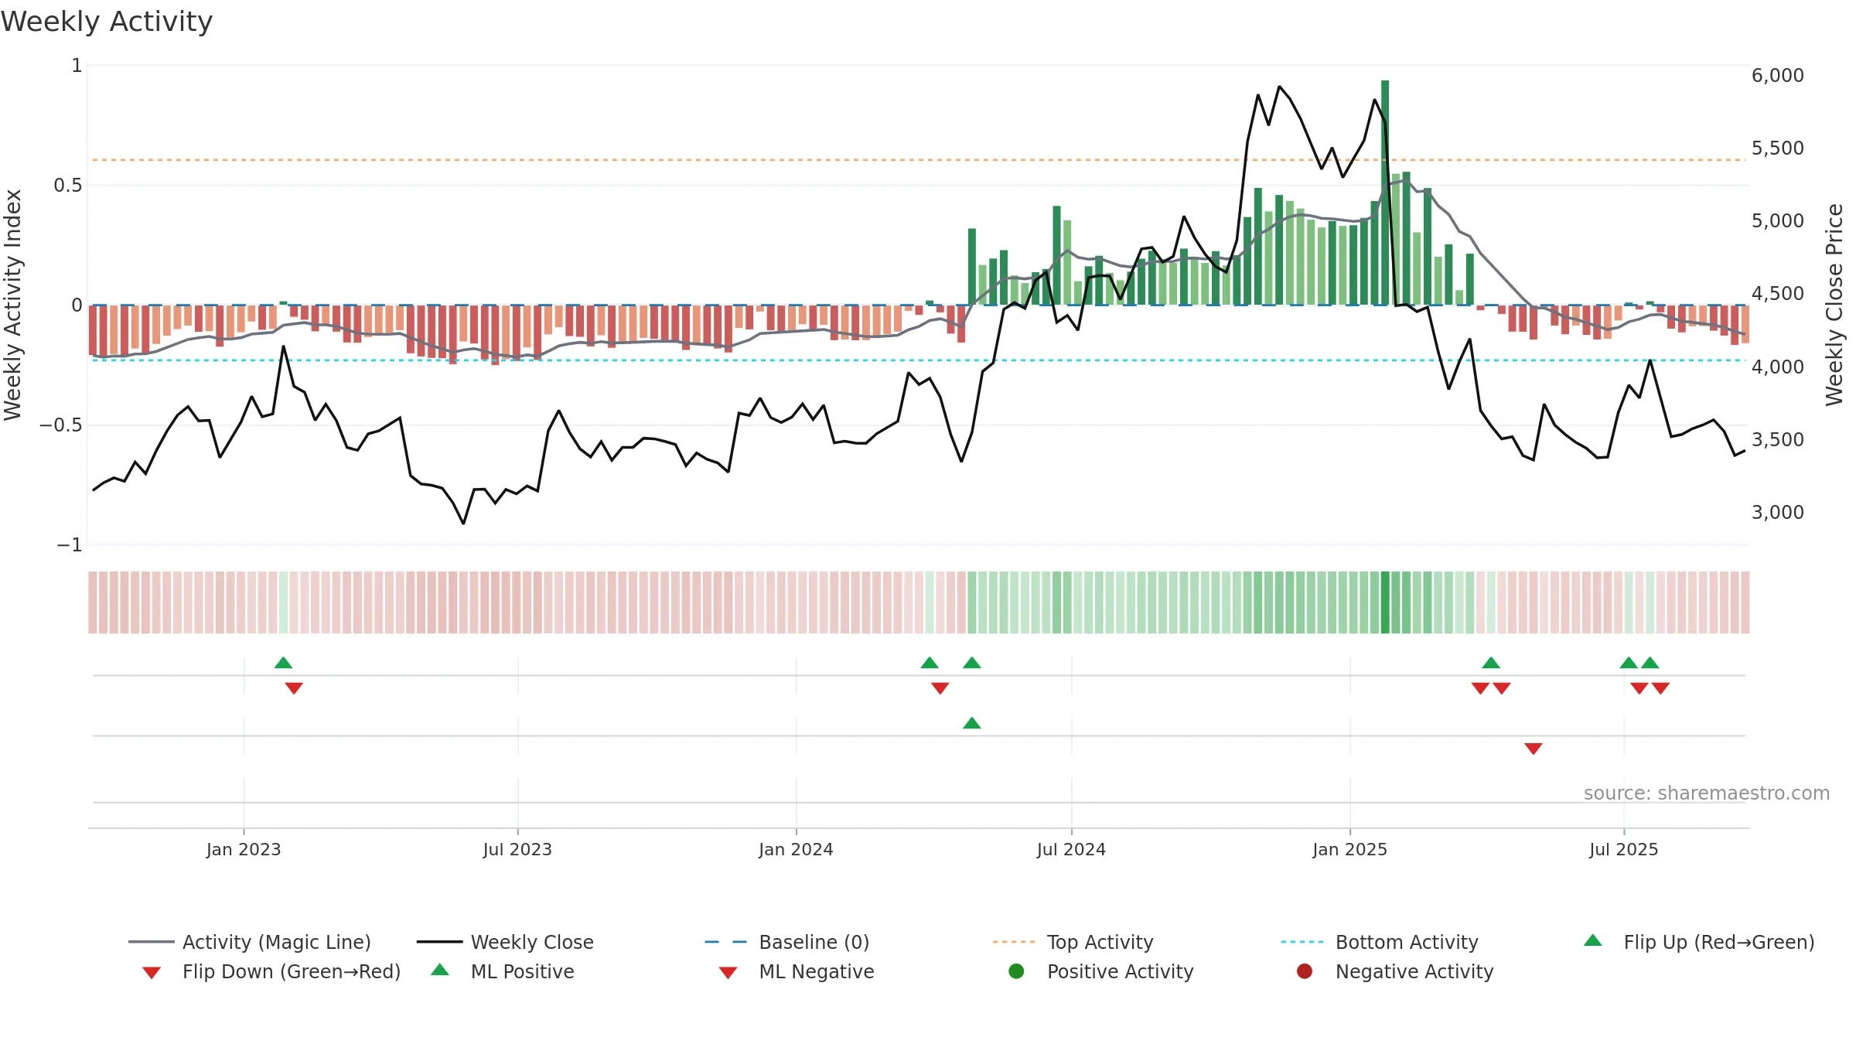Click the darkest green heatmap strip cell
This screenshot has height=1044, width=1856.
click(1385, 602)
